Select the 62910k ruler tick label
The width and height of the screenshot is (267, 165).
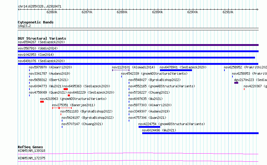click(228, 12)
